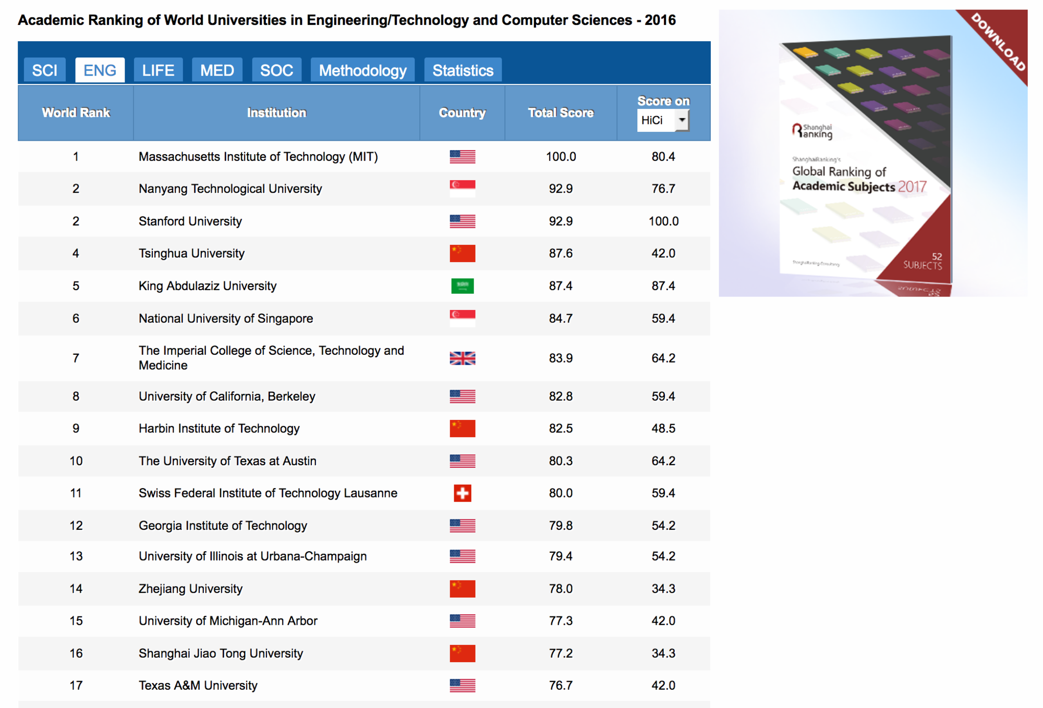The width and height of the screenshot is (1043, 708).
Task: Click the 2016 ranking page title
Action: (347, 20)
